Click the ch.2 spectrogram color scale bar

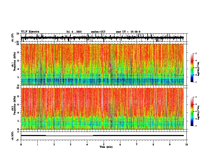click(192, 111)
